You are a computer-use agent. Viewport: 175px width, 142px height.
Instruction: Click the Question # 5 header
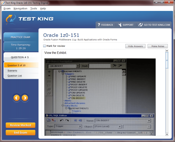pyautogui.click(x=21, y=57)
